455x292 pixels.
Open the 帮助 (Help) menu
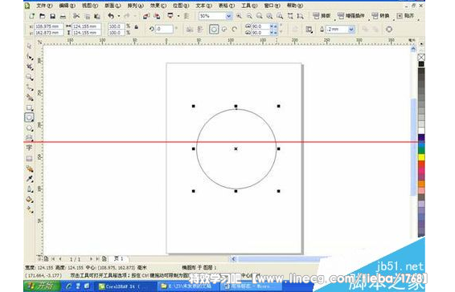click(295, 6)
